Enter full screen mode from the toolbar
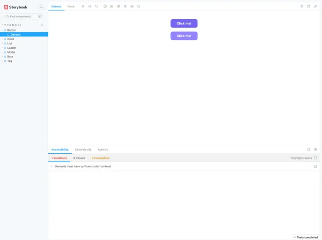Image resolution: width=322 pixels, height=240 pixels. click(x=302, y=7)
